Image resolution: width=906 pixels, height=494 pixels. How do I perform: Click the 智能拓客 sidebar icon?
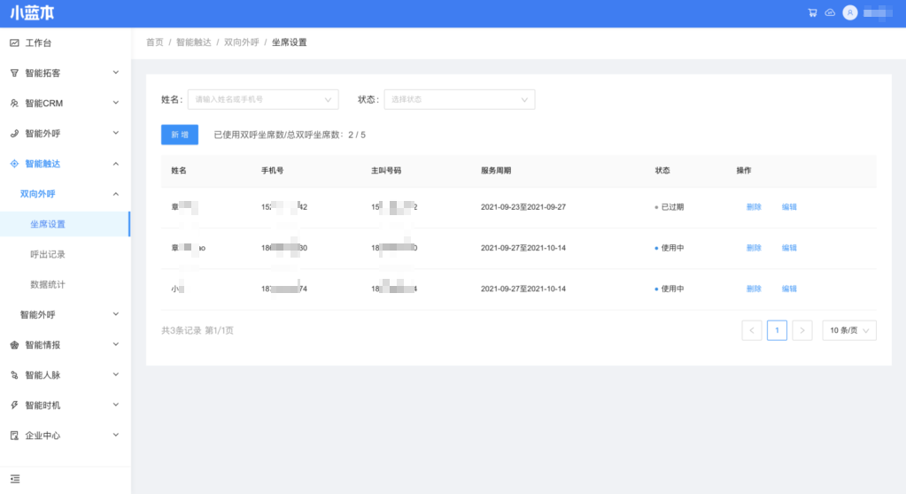(14, 73)
